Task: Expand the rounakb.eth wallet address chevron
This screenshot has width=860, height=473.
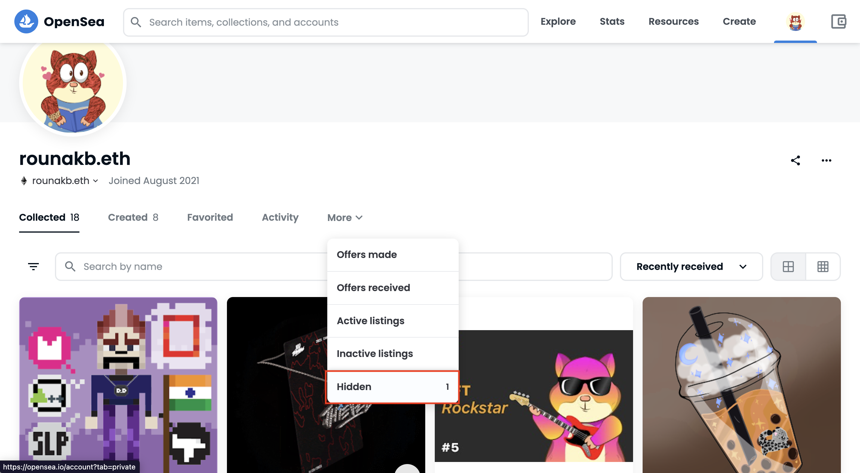Action: tap(96, 181)
